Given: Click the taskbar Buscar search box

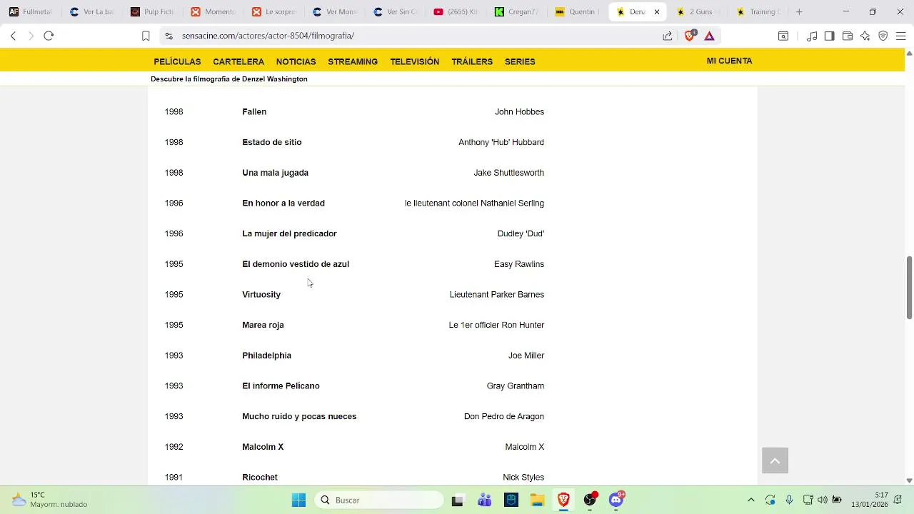Looking at the screenshot, I should [378, 500].
